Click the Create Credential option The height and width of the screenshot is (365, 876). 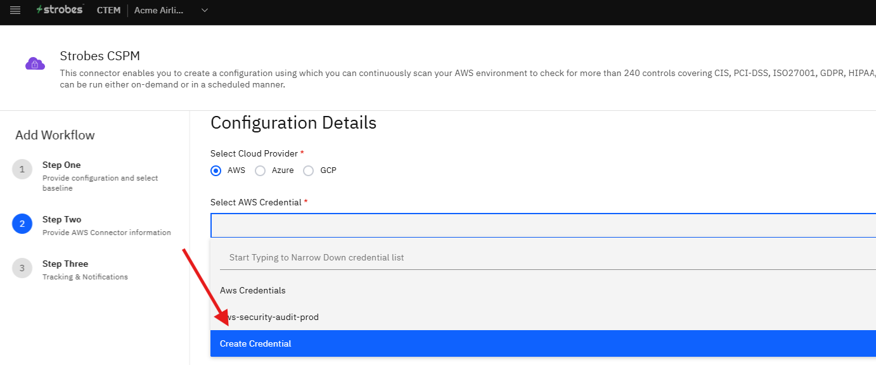[x=543, y=343]
